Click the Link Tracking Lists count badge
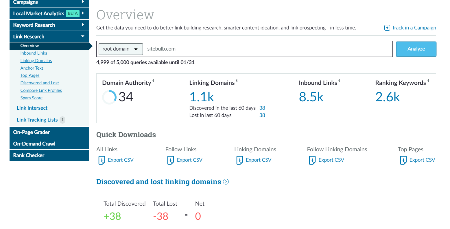Screen dimensions: 450x229 tap(62, 120)
